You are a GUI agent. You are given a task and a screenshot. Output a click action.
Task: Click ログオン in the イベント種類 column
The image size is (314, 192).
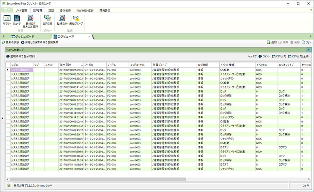[x=224, y=147]
